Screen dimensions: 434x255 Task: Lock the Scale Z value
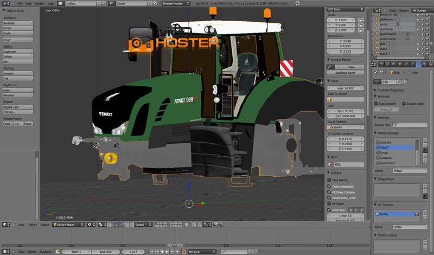coord(361,30)
